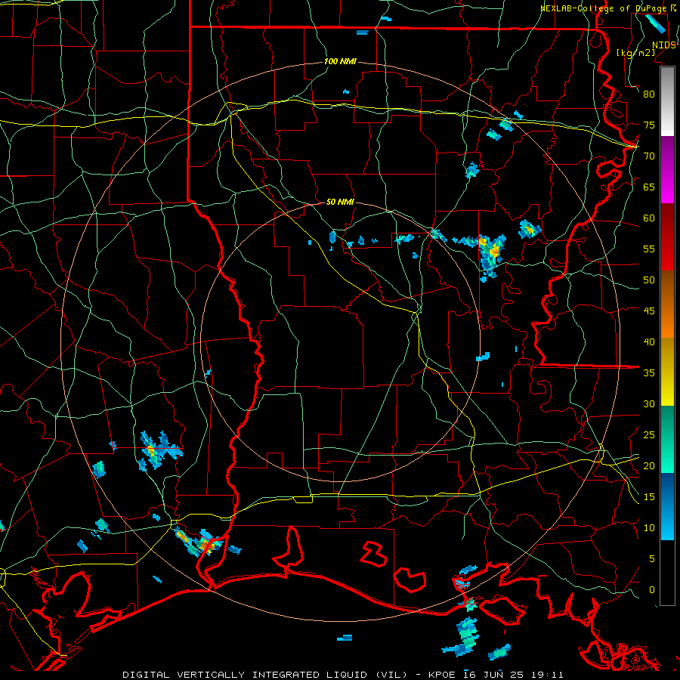Viewport: 680px width, 680px height.
Task: Click the "19:11" timestamp
Action: click(x=547, y=675)
